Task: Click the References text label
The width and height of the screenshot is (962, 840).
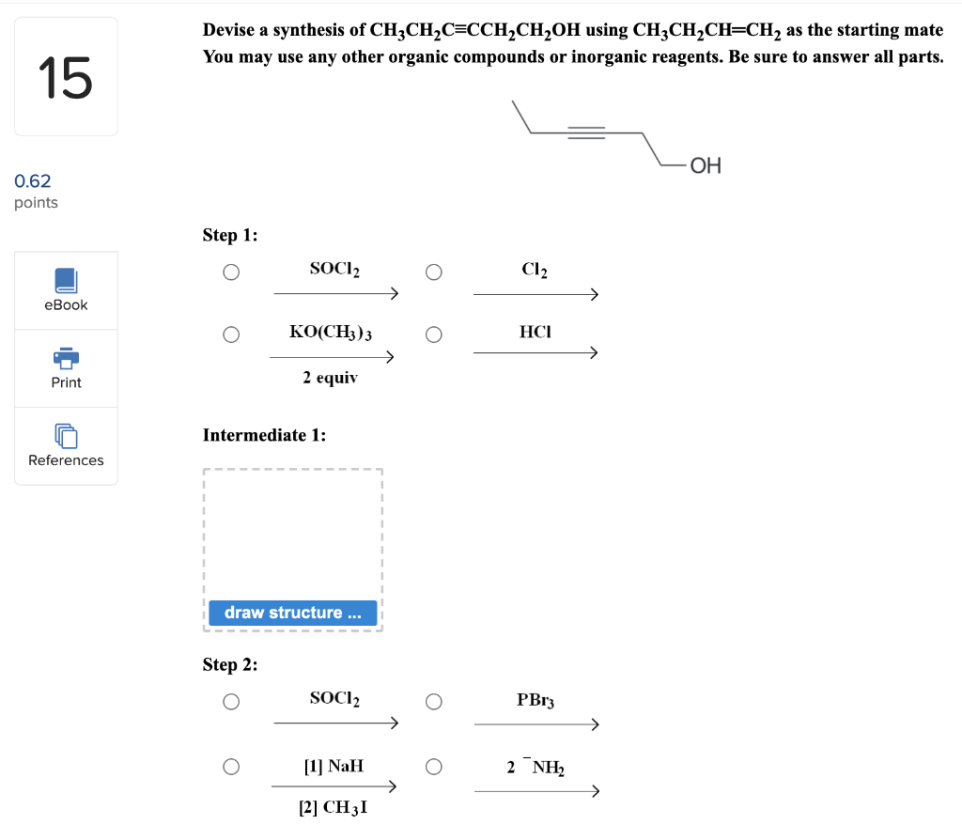Action: click(x=66, y=460)
